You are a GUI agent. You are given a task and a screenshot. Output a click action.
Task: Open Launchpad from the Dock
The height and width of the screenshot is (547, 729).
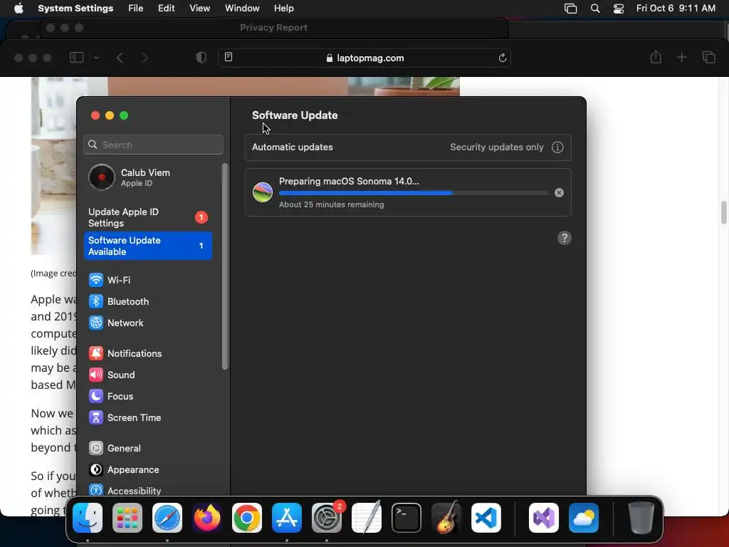(x=127, y=518)
